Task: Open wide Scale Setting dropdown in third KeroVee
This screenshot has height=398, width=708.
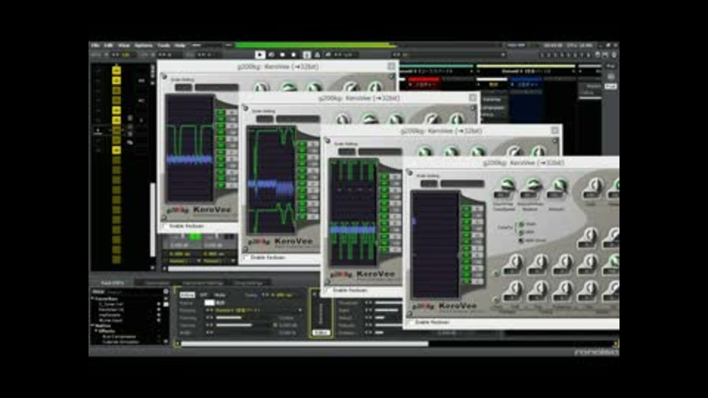Action: coord(380,152)
